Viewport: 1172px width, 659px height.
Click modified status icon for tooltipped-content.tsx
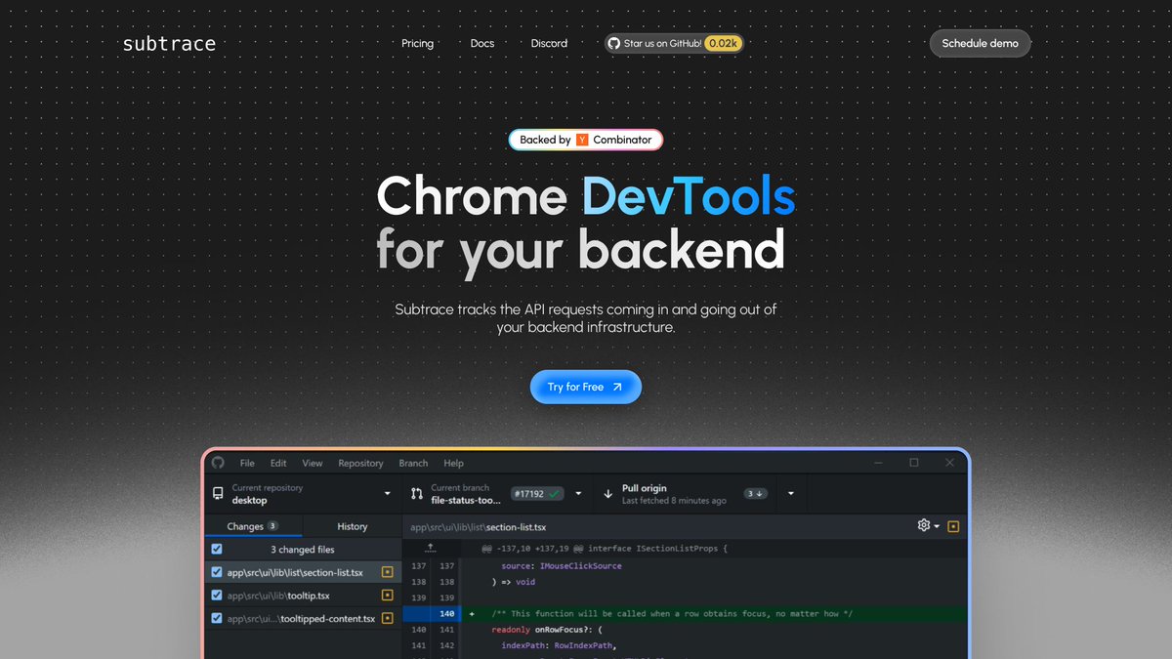[387, 618]
